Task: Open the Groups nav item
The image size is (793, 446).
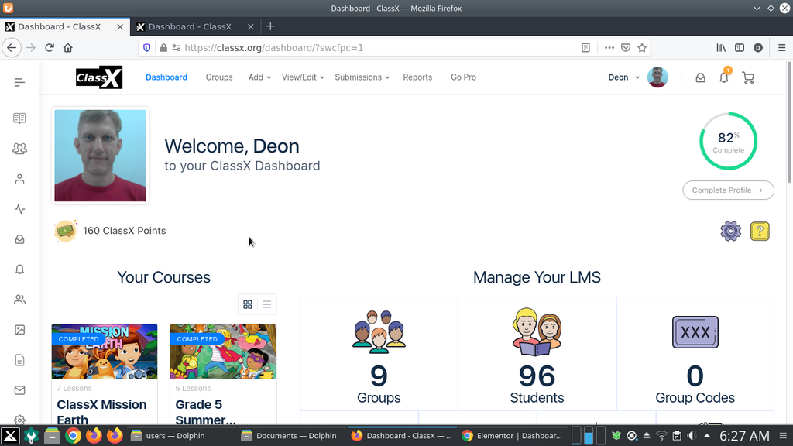Action: (219, 77)
